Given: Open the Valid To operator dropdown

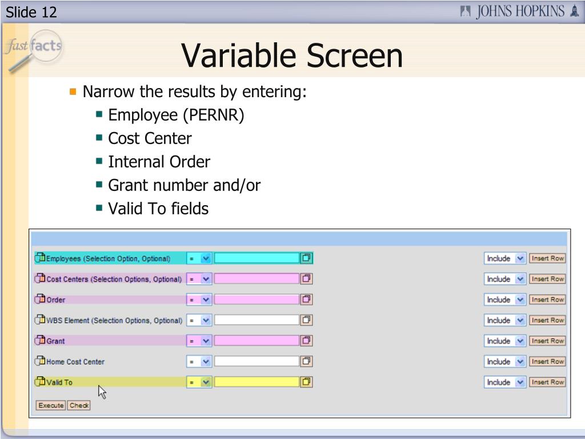Looking at the screenshot, I should click(x=199, y=382).
